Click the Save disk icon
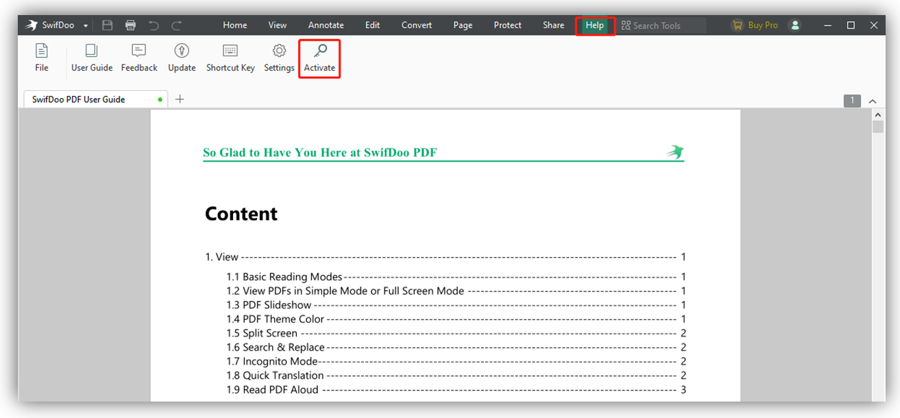Viewport: 900px width, 418px height. pos(108,25)
